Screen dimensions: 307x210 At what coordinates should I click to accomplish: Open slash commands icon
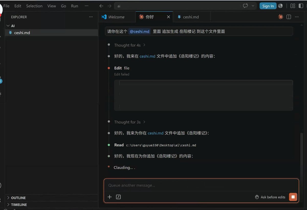pos(118,197)
